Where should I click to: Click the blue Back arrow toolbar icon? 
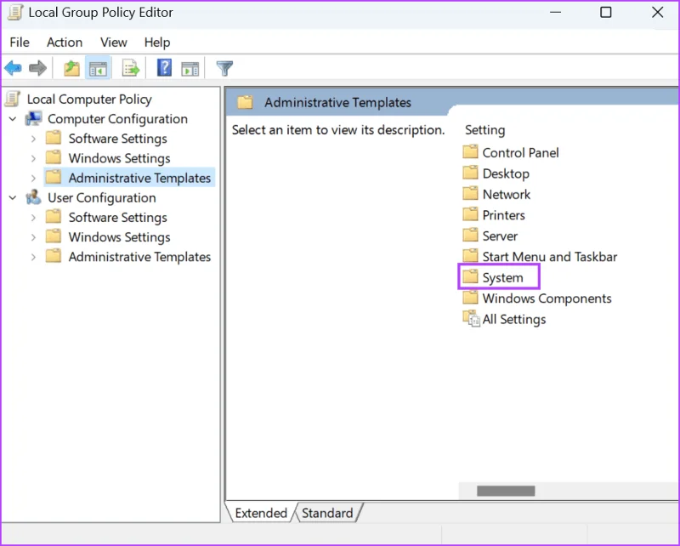[13, 68]
